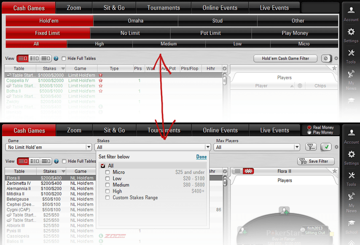Screen dimensions: 360x245
Task: Select first list view icon in bottom lobby
Action: tap(23, 161)
